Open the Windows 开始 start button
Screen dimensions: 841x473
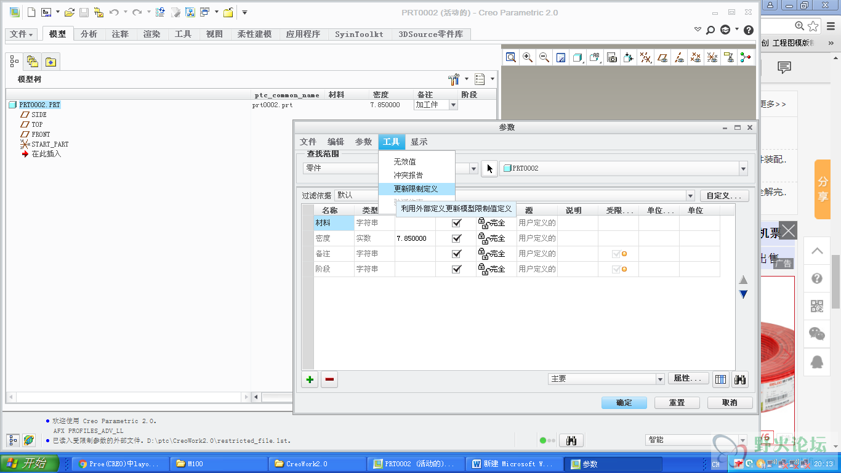point(30,464)
